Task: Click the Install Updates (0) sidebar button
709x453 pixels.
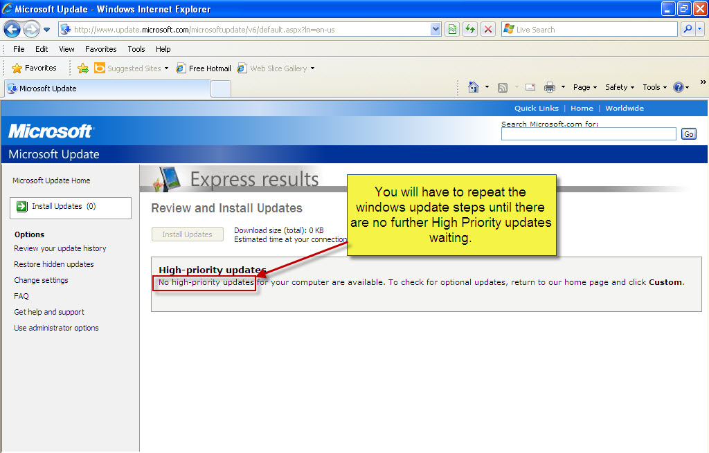Action: 71,207
